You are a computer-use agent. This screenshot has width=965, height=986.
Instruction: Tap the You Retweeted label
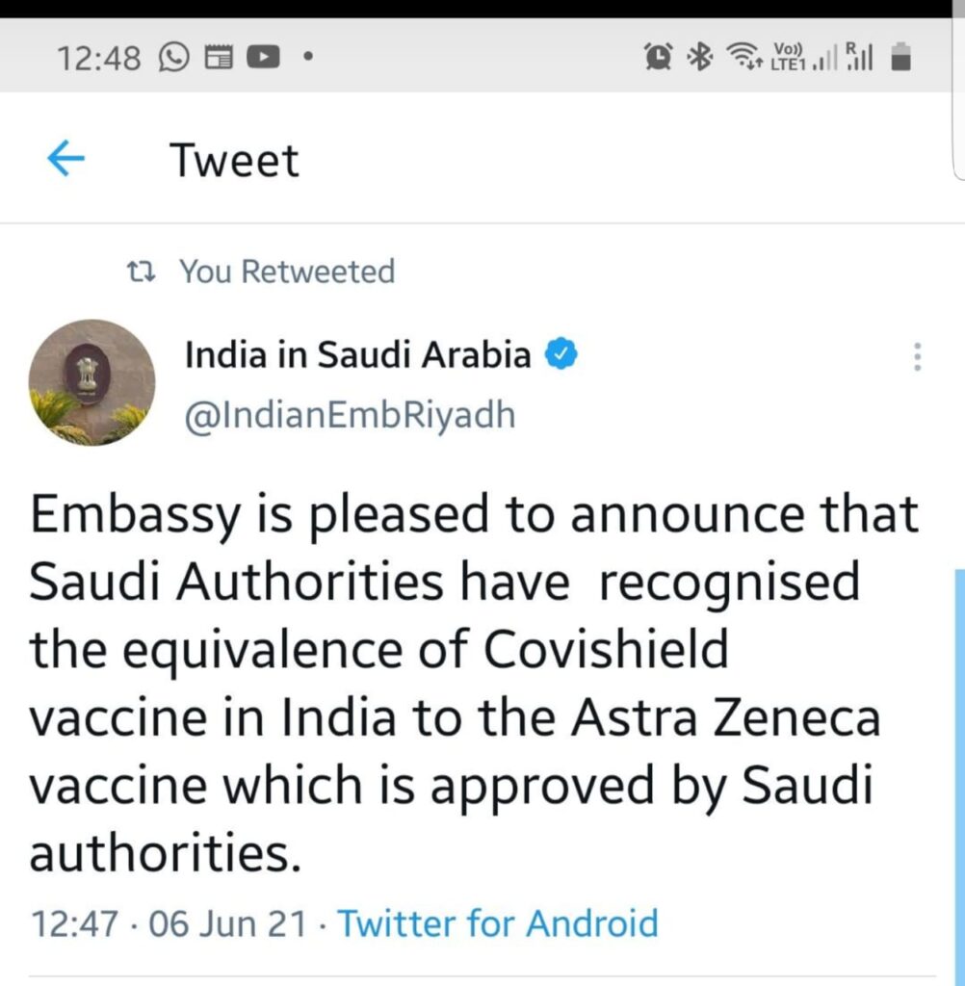[x=287, y=272]
